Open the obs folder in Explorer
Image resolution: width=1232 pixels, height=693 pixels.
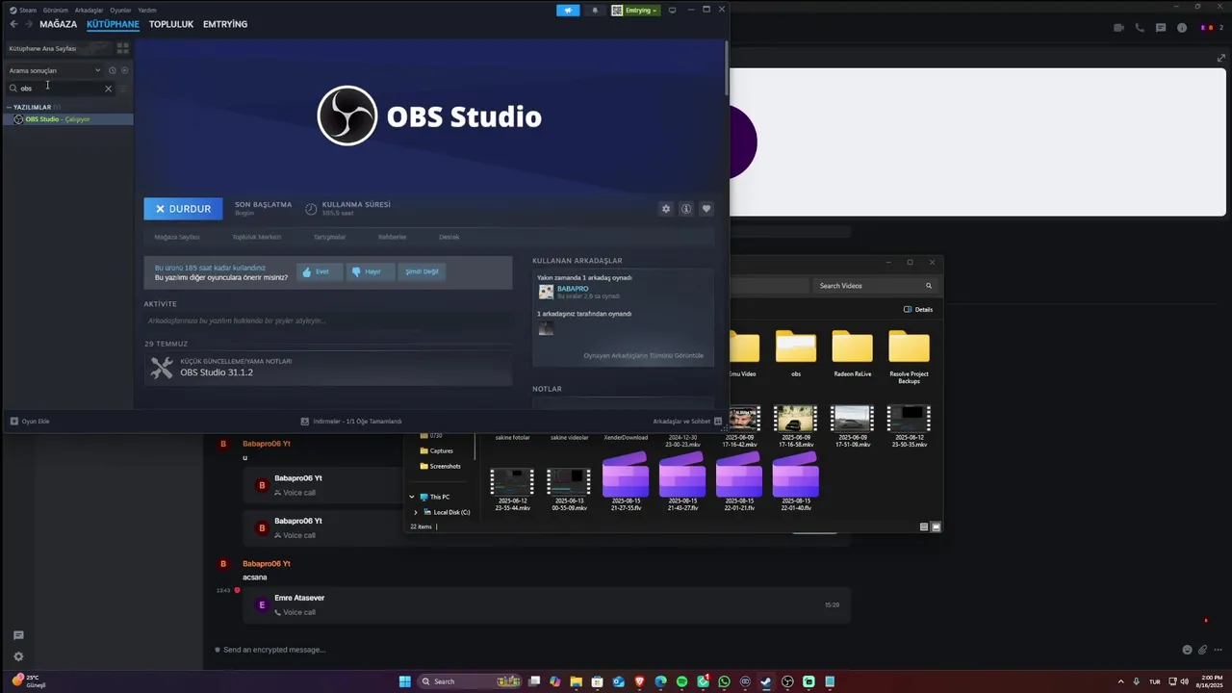click(x=796, y=353)
